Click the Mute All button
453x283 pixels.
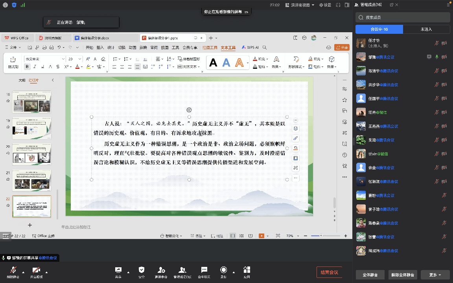click(x=370, y=275)
